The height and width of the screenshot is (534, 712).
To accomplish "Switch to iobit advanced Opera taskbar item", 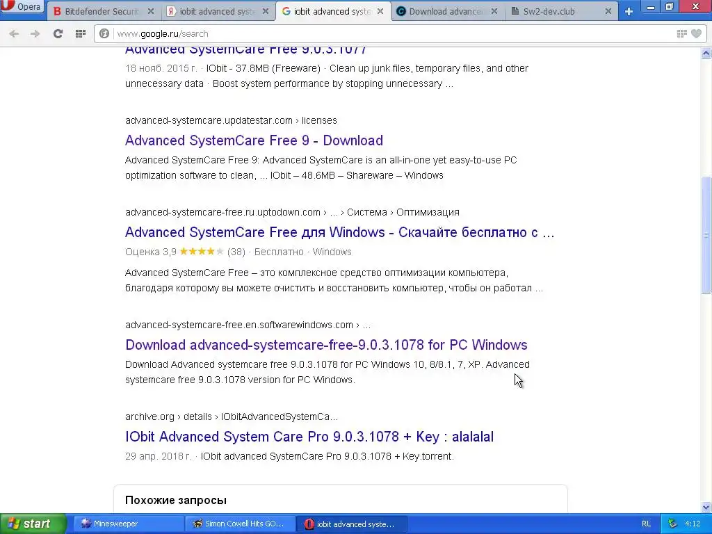I will [x=351, y=524].
